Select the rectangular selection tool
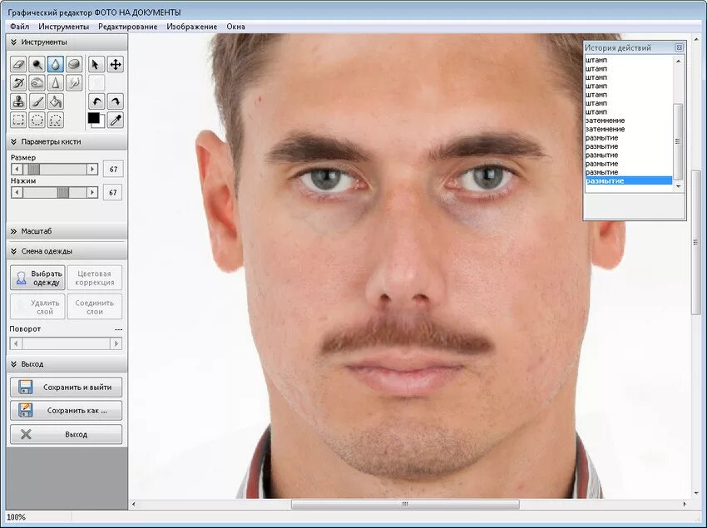Image resolution: width=707 pixels, height=528 pixels. point(18,120)
